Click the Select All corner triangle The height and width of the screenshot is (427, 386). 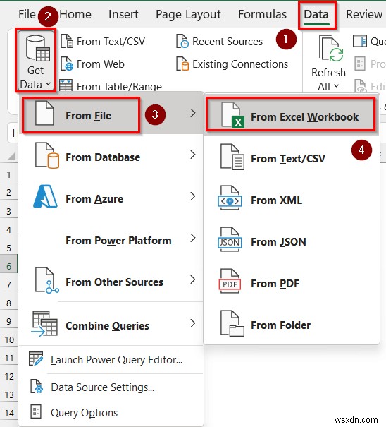[x=11, y=156]
